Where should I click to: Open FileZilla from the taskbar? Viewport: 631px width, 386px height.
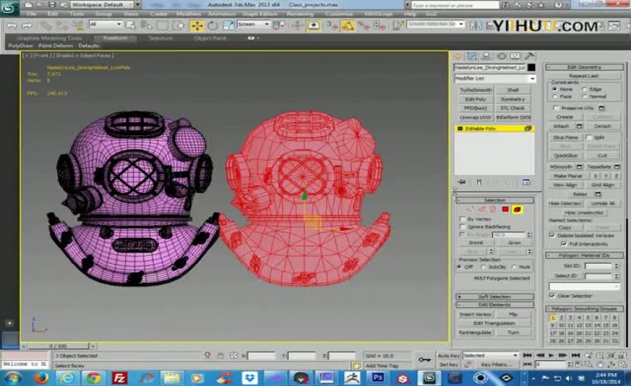click(119, 377)
